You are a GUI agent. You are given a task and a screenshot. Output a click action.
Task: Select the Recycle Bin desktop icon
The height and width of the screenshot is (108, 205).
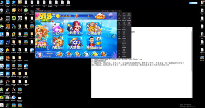point(2,11)
